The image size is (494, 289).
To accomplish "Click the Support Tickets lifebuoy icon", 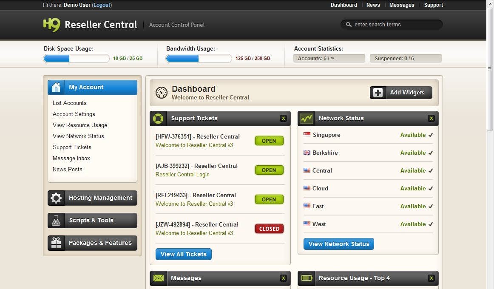I will click(x=158, y=119).
